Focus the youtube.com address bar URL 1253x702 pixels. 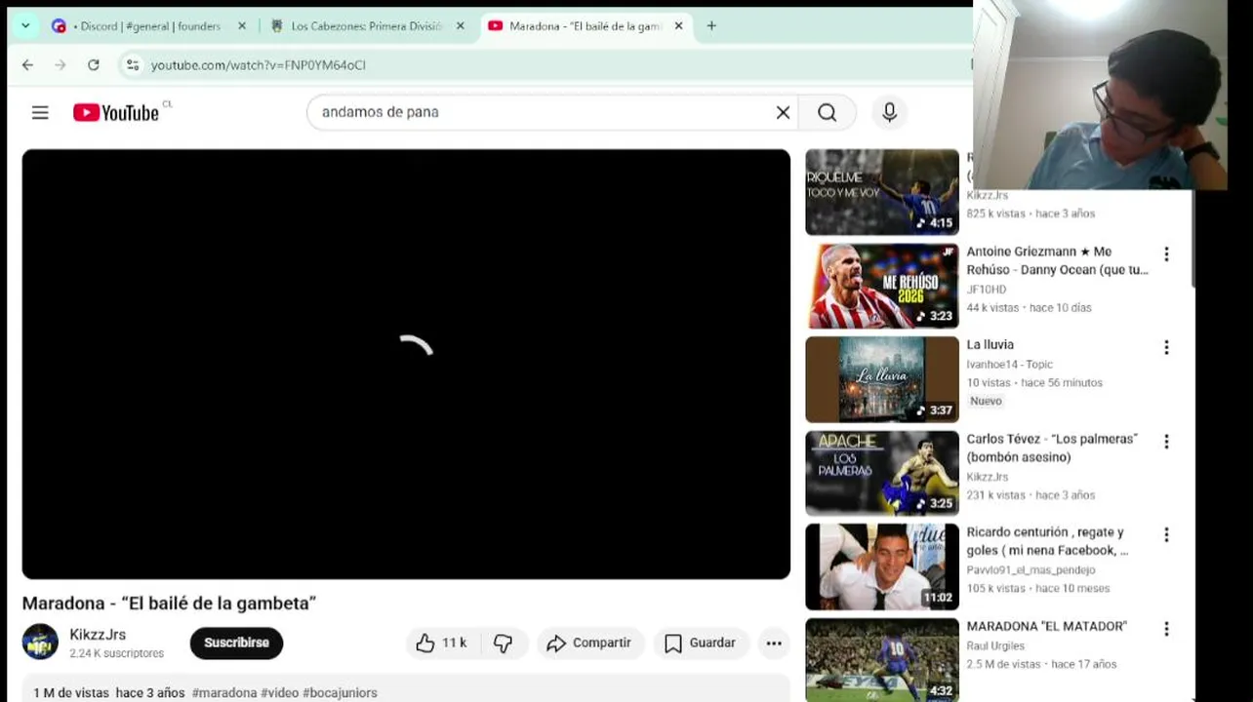click(x=259, y=65)
